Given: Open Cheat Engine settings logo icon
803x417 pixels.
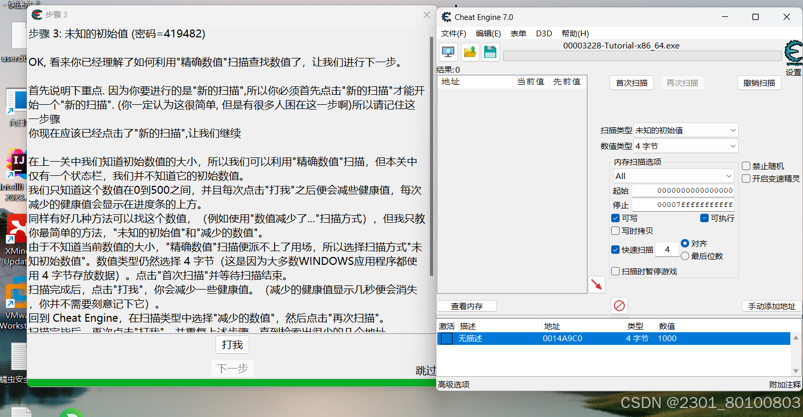Looking at the screenshot, I should click(x=793, y=54).
